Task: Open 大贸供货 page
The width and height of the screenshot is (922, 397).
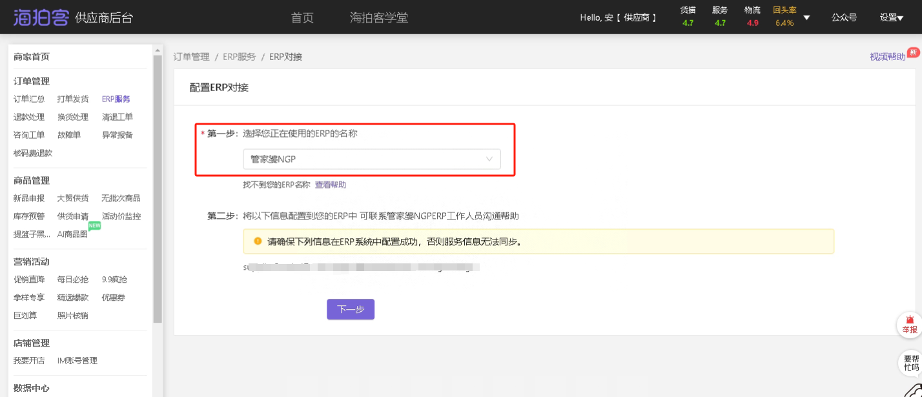Action: [73, 198]
